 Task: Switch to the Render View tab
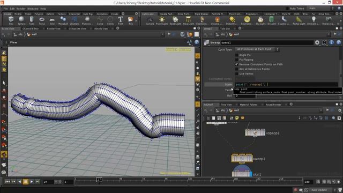54,28
